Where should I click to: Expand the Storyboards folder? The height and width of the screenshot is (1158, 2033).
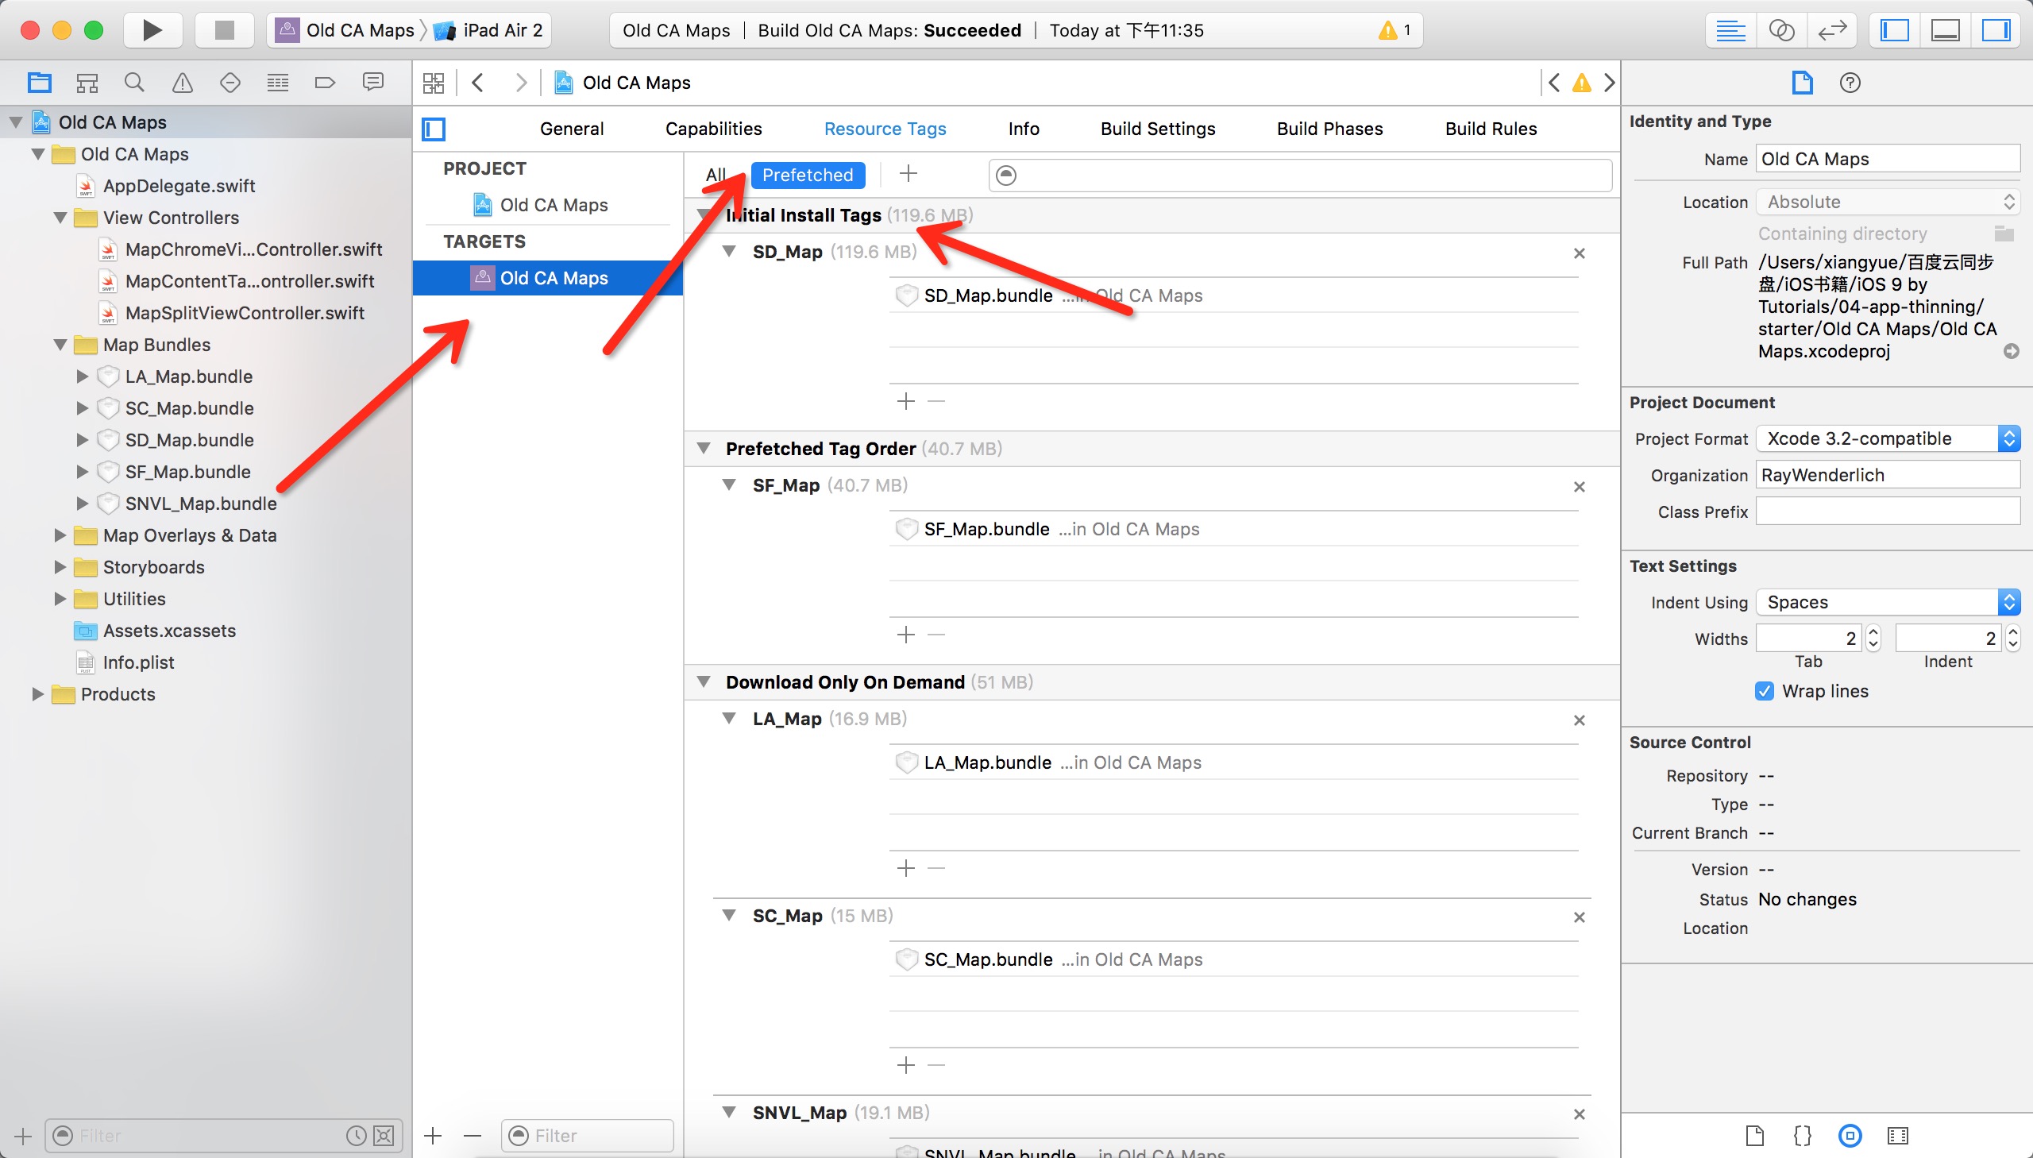click(60, 567)
